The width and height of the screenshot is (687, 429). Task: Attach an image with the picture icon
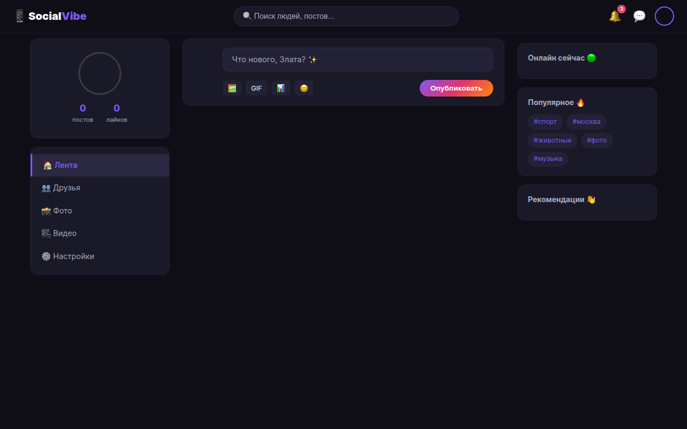coord(232,88)
